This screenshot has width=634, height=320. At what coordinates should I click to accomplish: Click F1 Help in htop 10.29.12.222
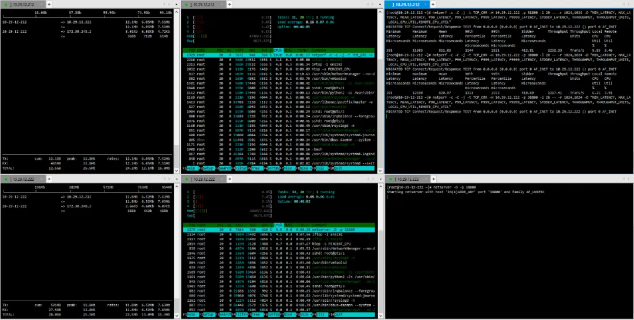pyautogui.click(x=191, y=314)
